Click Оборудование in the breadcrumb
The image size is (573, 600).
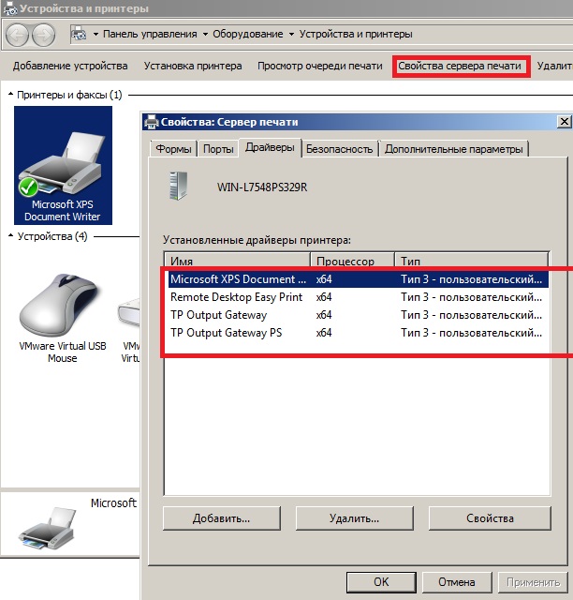[x=248, y=34]
